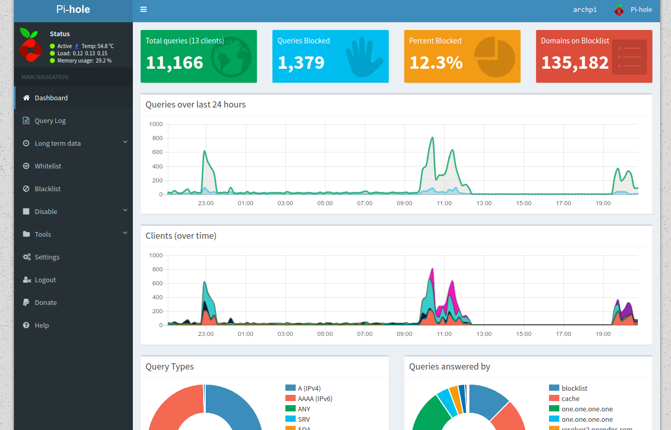Open the Donate link in sidebar
671x430 pixels.
(73, 302)
